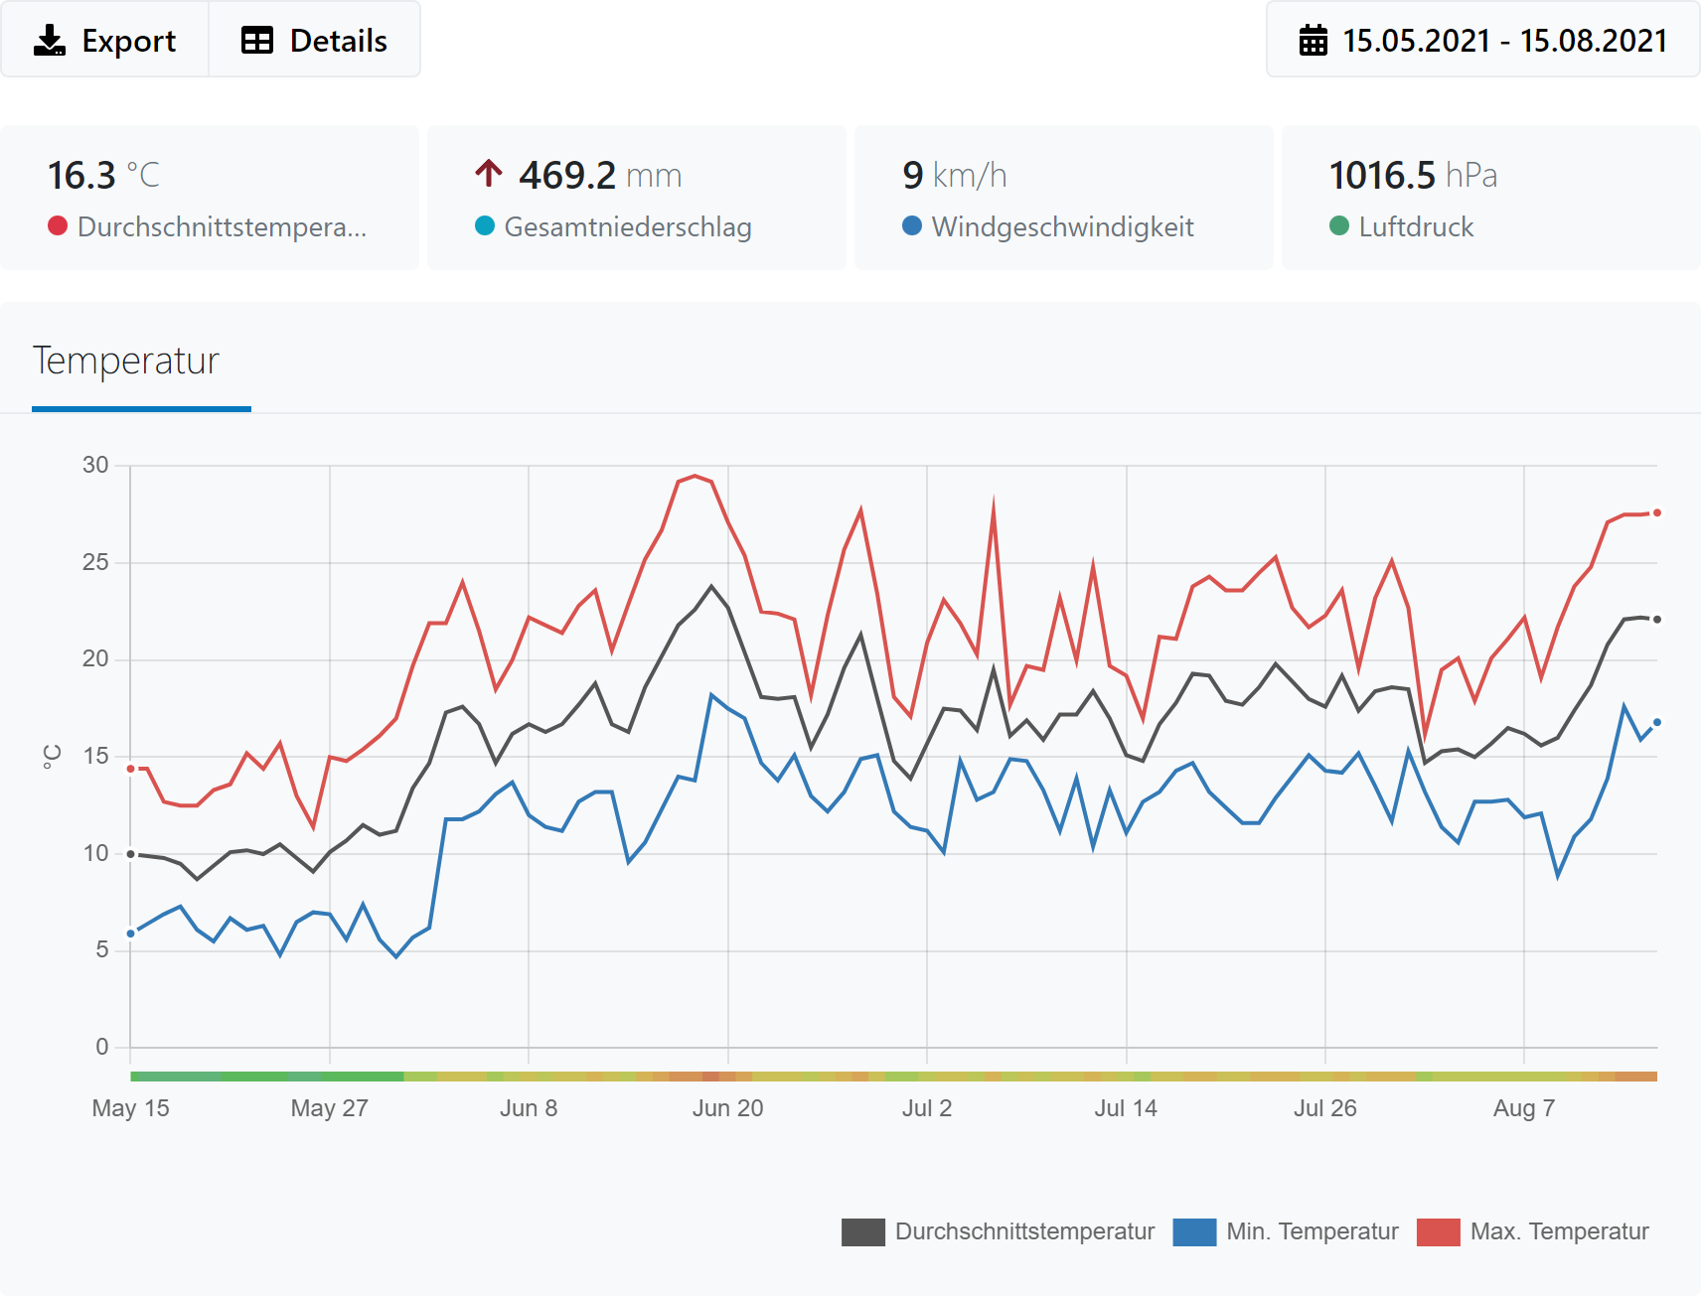
Task: Click the calendar icon in date range
Action: [1314, 41]
